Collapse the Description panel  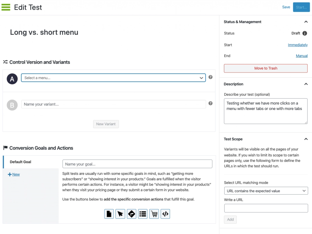pyautogui.click(x=306, y=84)
